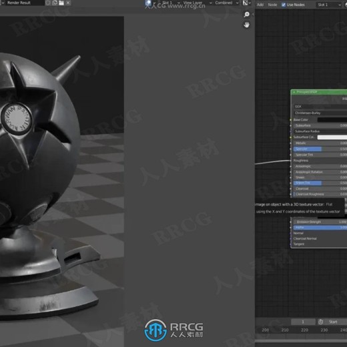347x347 pixels.
Task: Toggle the Use Nodes checkbox
Action: [x=284, y=5]
